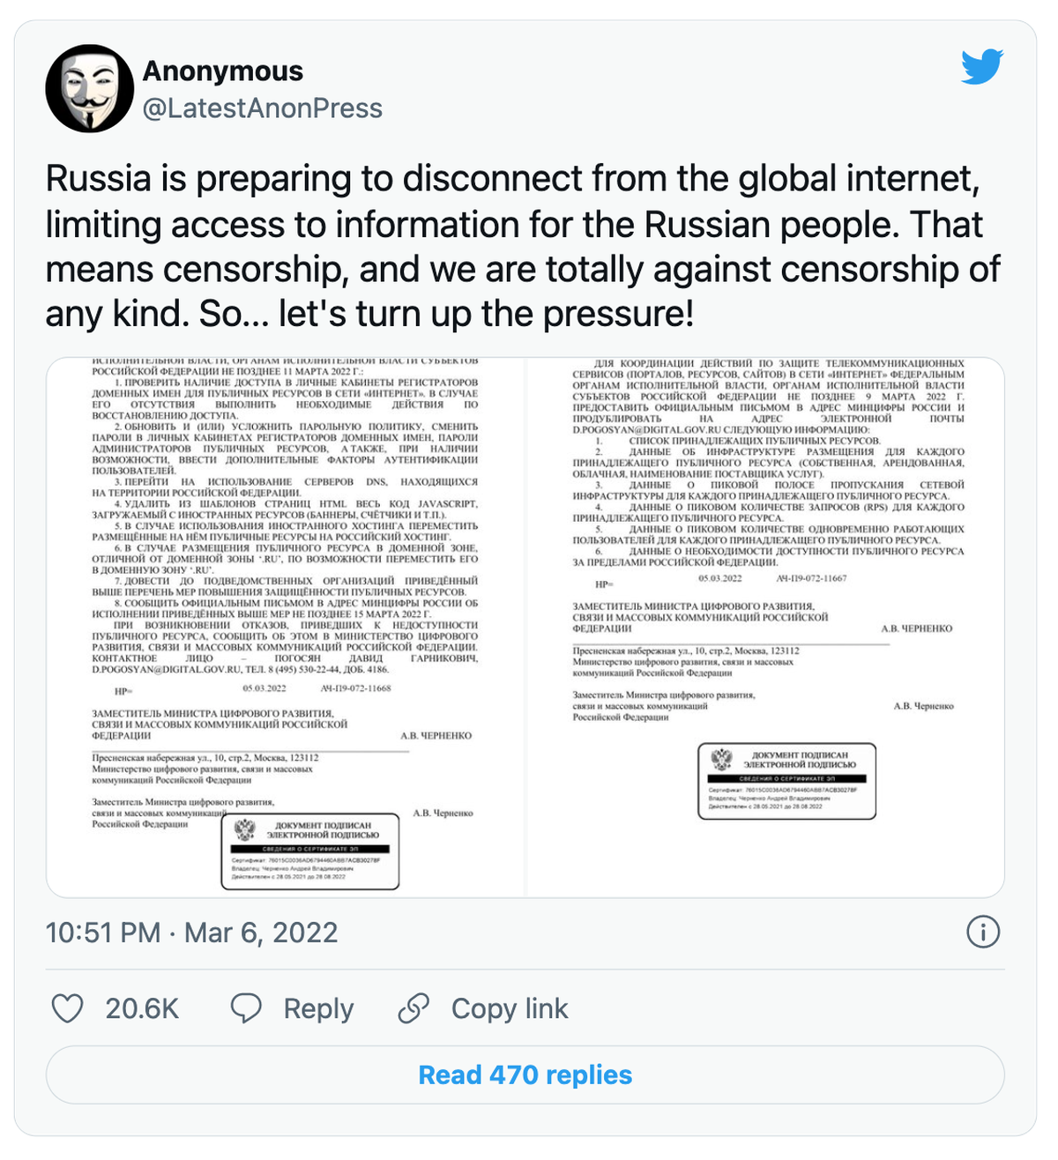The width and height of the screenshot is (1058, 1160).
Task: Click the electronic signature stamp in left document
Action: pyautogui.click(x=310, y=851)
